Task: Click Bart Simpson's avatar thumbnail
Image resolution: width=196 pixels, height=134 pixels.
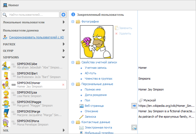Action: [x=6, y=75]
